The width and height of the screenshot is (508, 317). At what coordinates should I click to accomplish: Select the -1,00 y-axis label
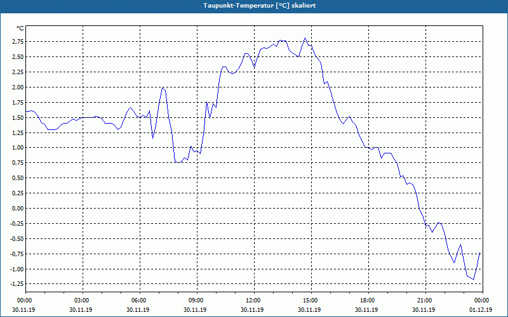(x=17, y=269)
